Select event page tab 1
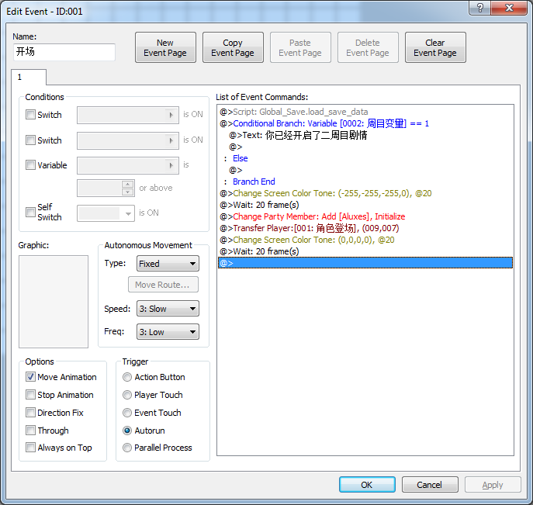 point(29,77)
